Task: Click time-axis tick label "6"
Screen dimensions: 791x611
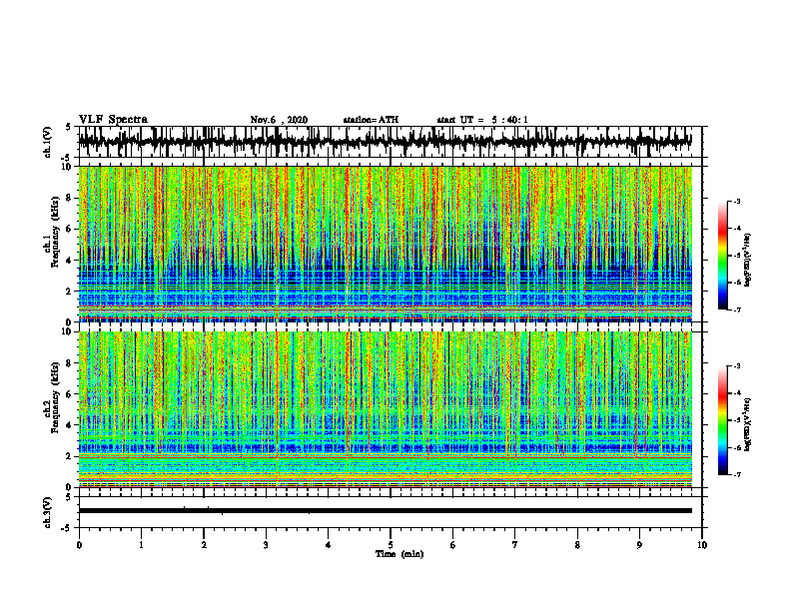Action: [x=453, y=545]
